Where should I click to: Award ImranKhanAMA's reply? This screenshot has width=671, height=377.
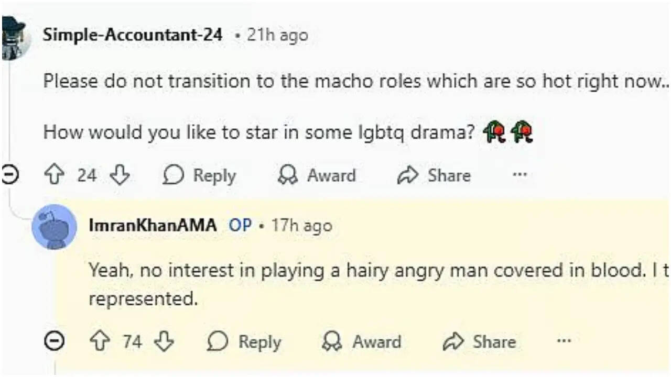pos(362,342)
